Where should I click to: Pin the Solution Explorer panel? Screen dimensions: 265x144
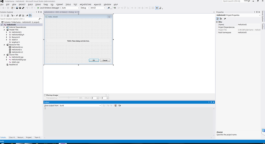(x=39, y=12)
